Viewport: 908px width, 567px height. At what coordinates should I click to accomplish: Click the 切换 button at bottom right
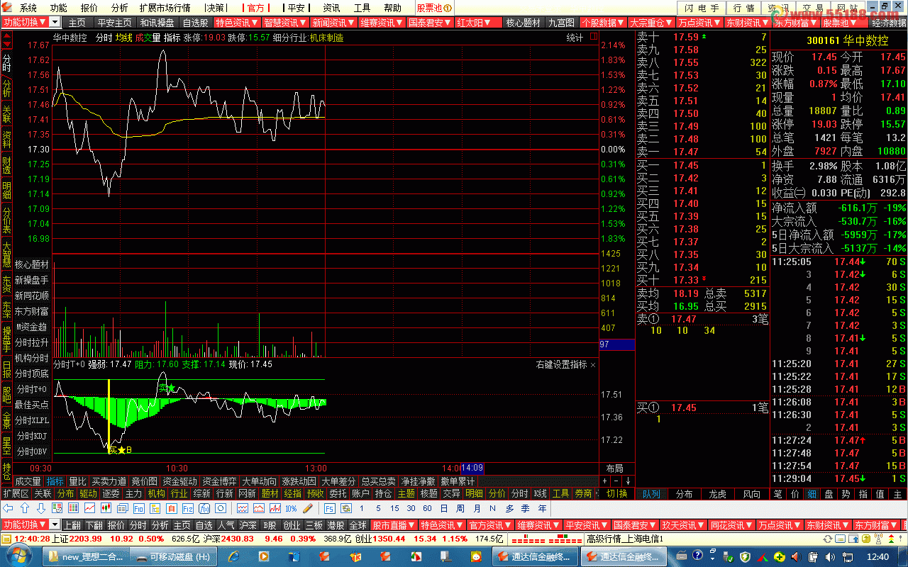coord(616,494)
